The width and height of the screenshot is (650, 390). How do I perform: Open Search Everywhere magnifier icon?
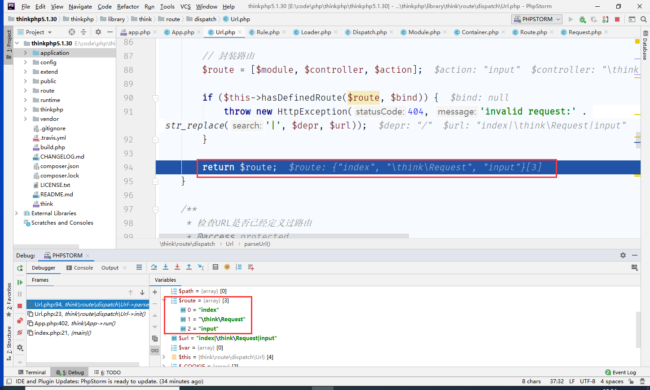(x=643, y=19)
